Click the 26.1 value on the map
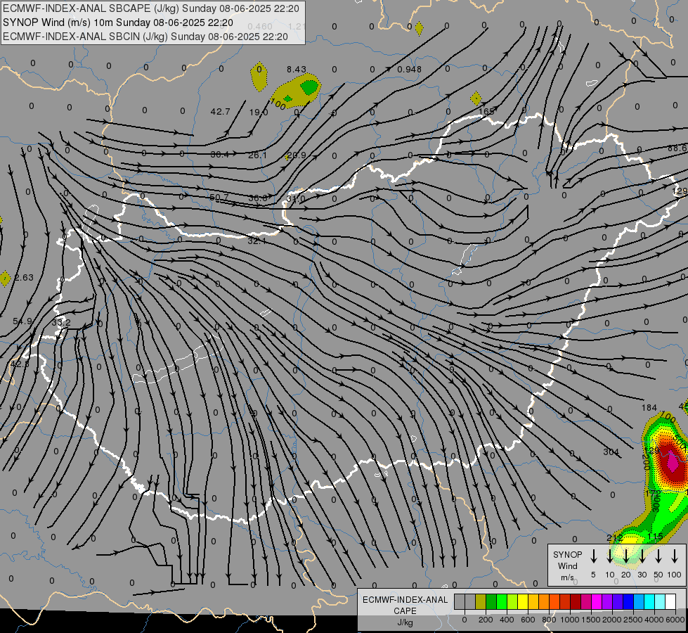The height and width of the screenshot is (633, 688). coord(257,155)
